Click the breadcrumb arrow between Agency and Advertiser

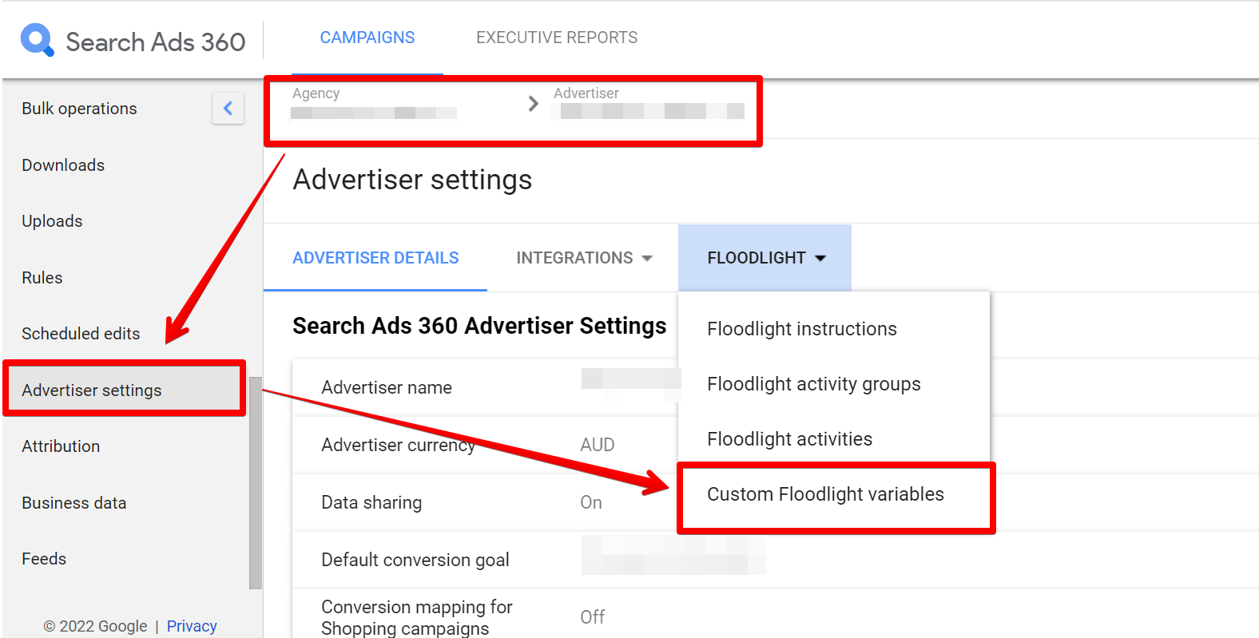coord(533,104)
